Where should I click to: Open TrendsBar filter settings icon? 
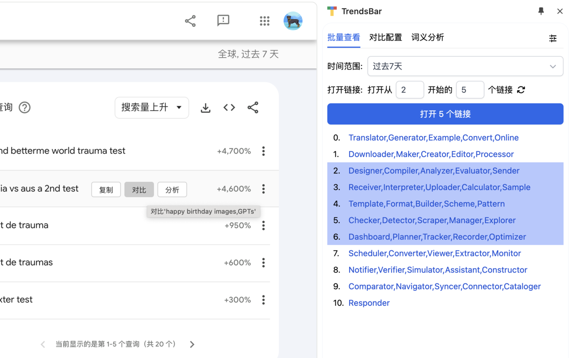(553, 38)
